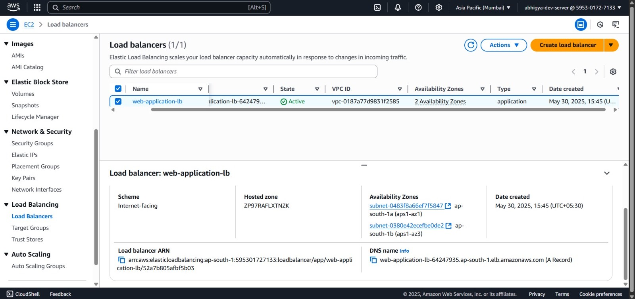Collapse the Network & Security section

pyautogui.click(x=6, y=132)
